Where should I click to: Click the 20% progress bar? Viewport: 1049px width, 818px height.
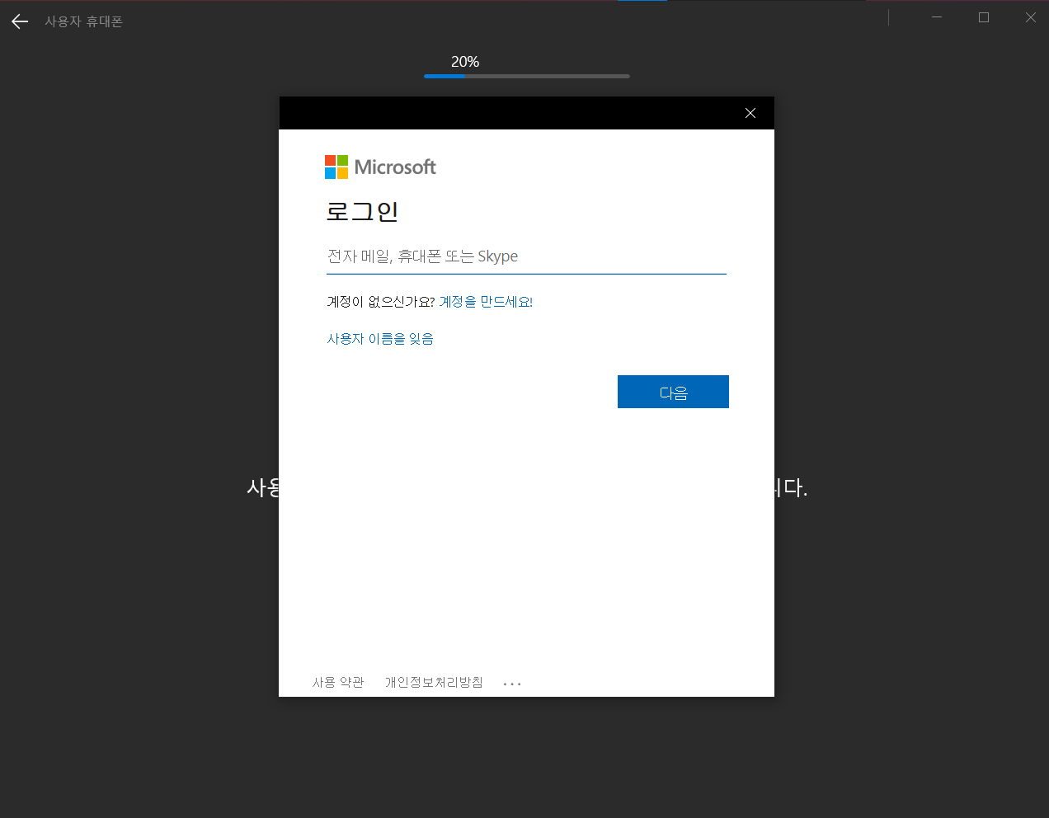click(527, 76)
